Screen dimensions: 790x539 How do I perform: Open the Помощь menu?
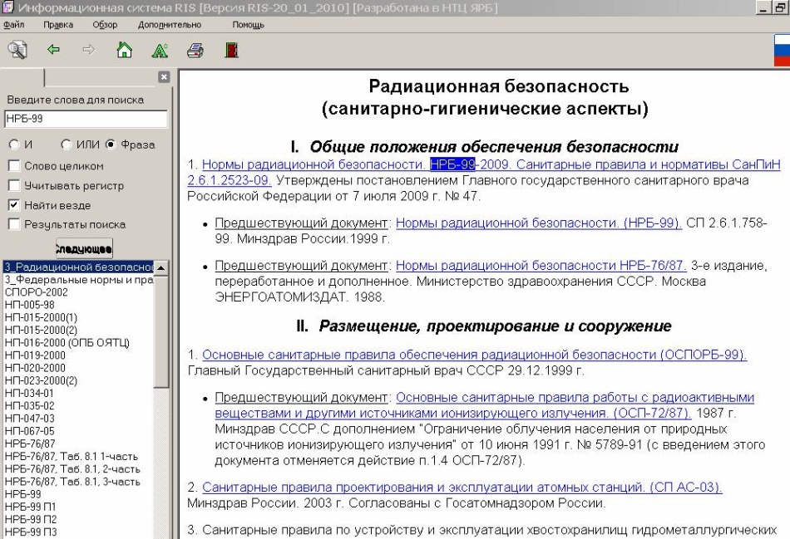point(248,25)
